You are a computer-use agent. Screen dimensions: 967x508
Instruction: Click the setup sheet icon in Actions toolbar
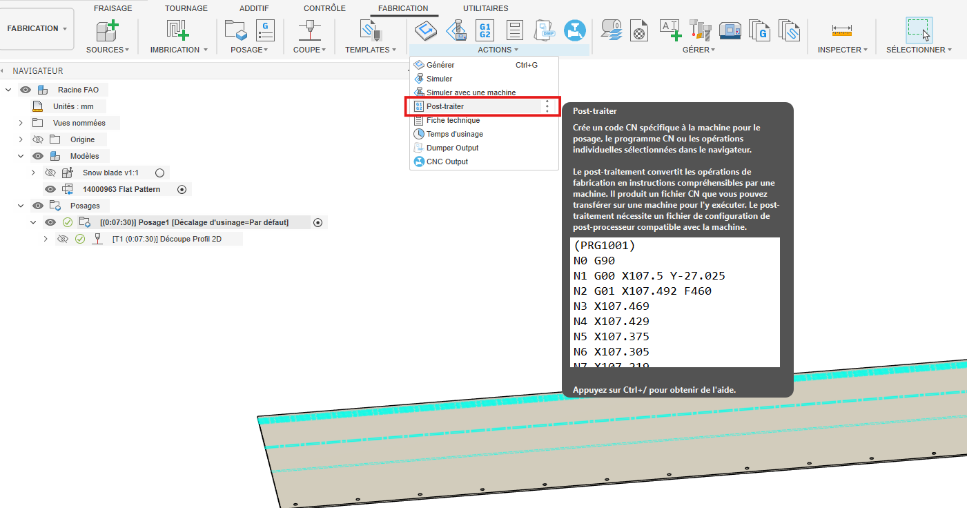pyautogui.click(x=515, y=30)
